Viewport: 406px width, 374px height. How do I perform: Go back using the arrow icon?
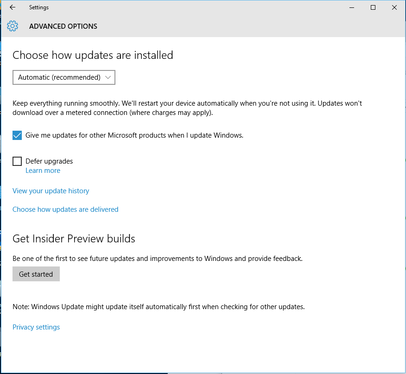[x=13, y=7]
